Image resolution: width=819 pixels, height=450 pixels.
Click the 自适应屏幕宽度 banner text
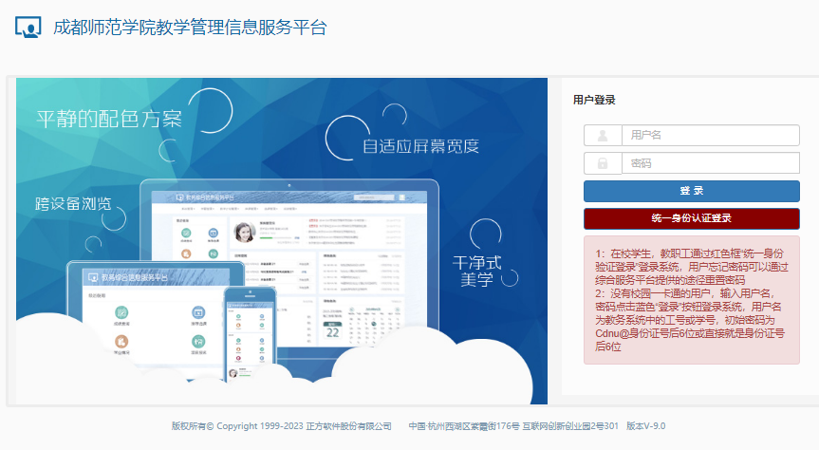pos(420,146)
